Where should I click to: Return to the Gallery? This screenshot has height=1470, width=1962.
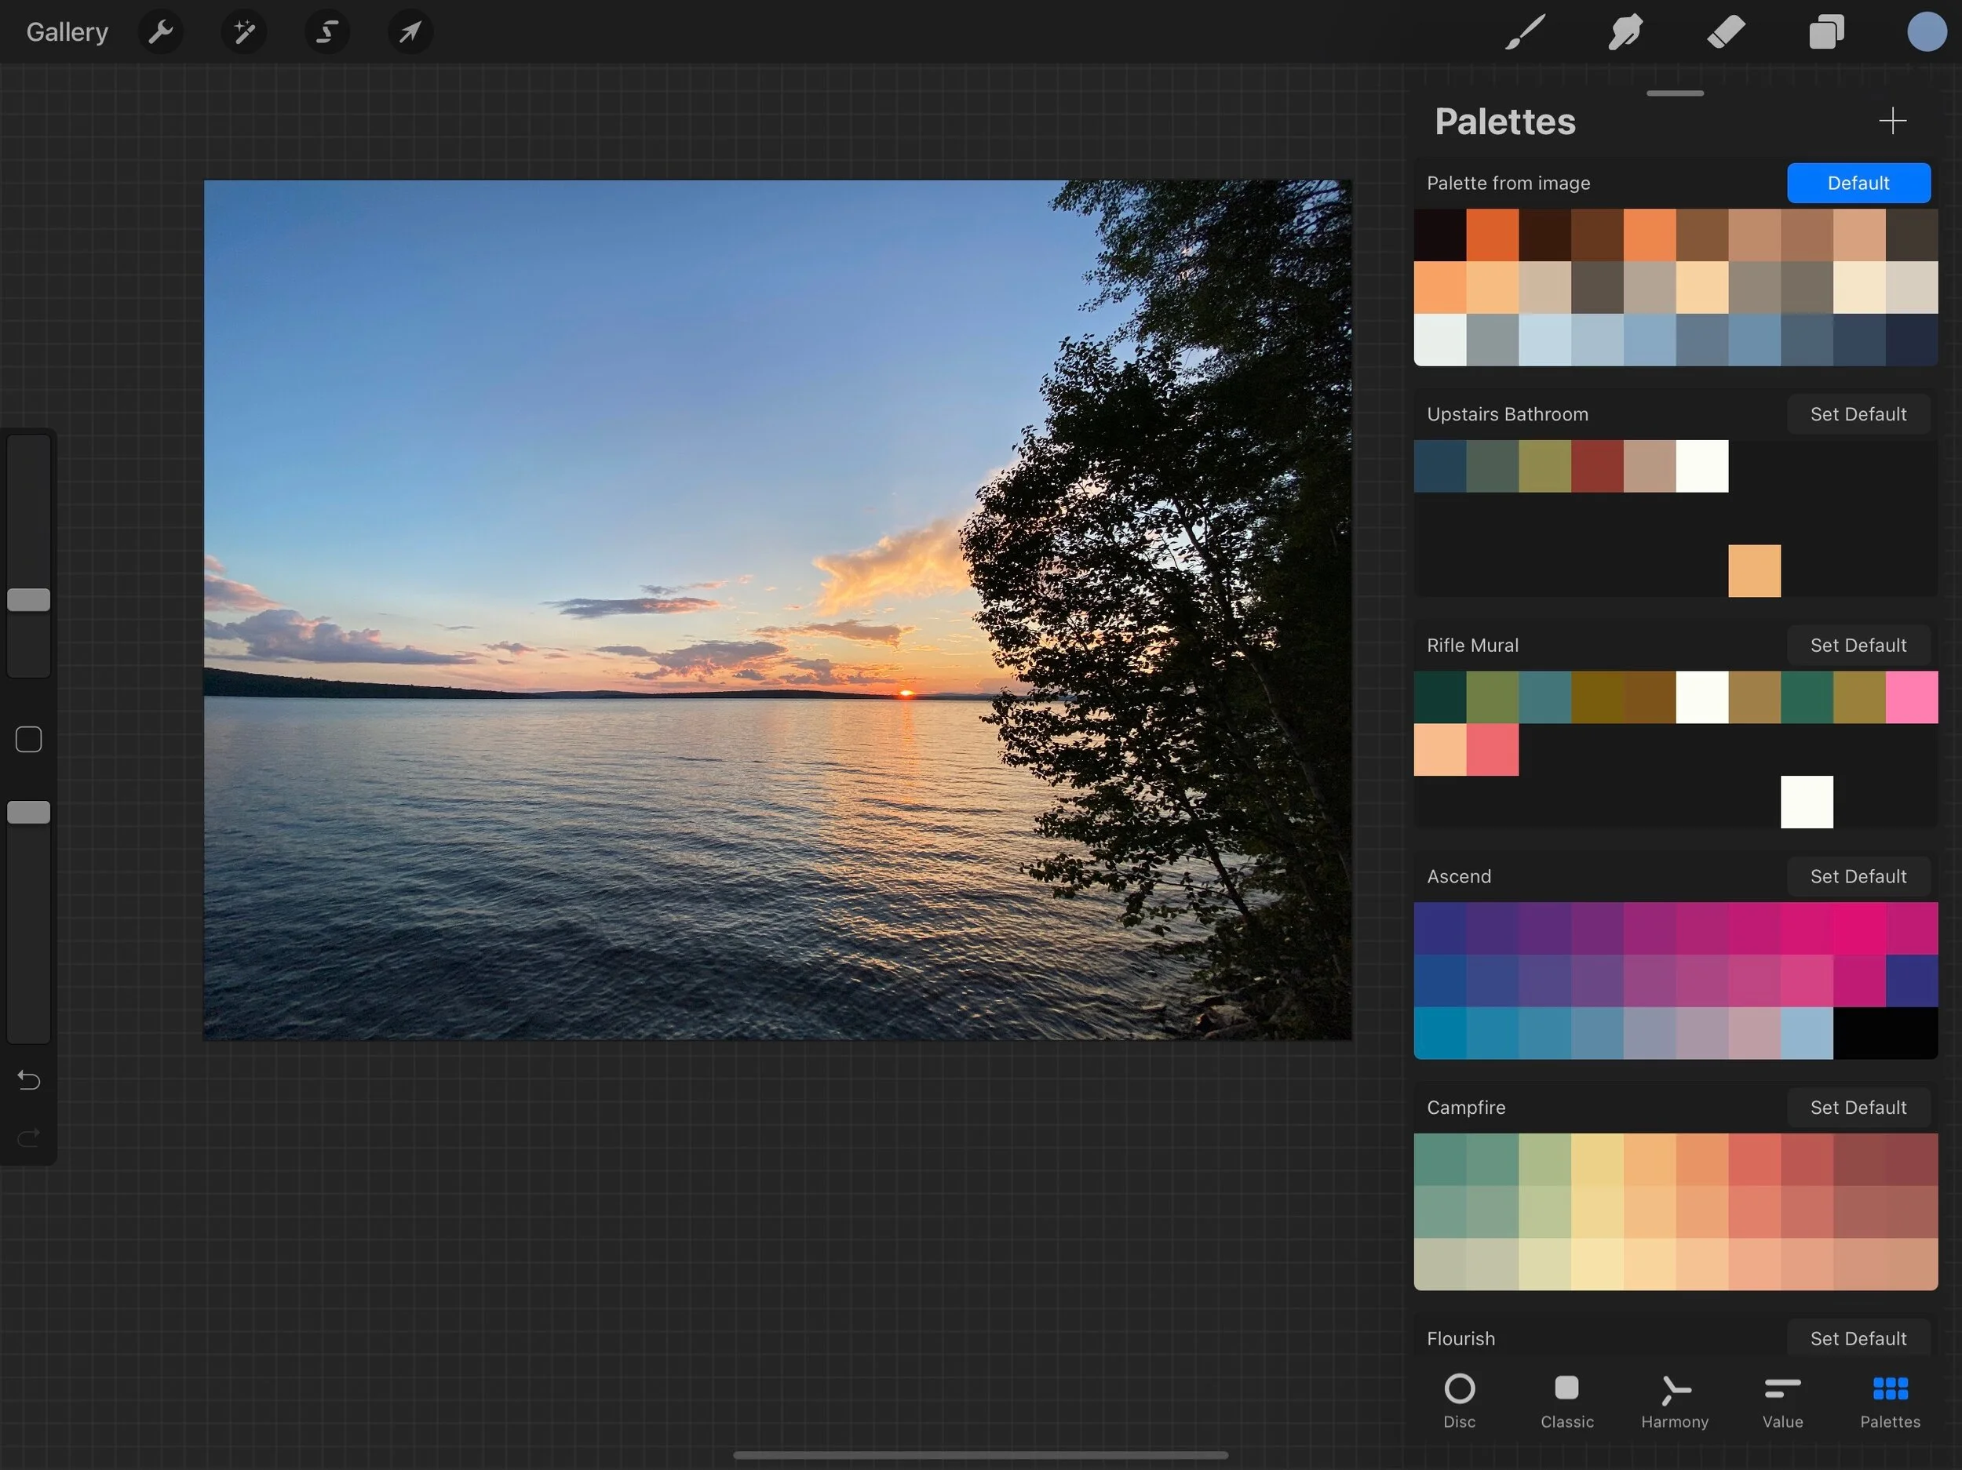tap(67, 33)
